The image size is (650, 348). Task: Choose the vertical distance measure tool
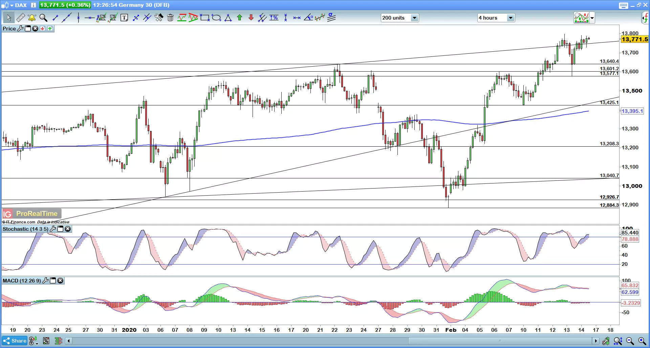point(286,18)
